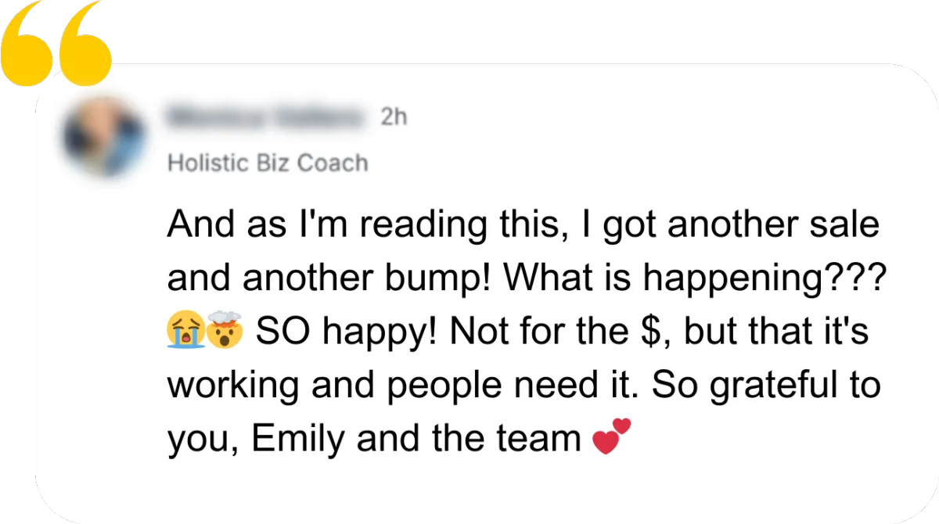Click the two pink hearts emoji
Screen dimensions: 939x524
pos(611,436)
